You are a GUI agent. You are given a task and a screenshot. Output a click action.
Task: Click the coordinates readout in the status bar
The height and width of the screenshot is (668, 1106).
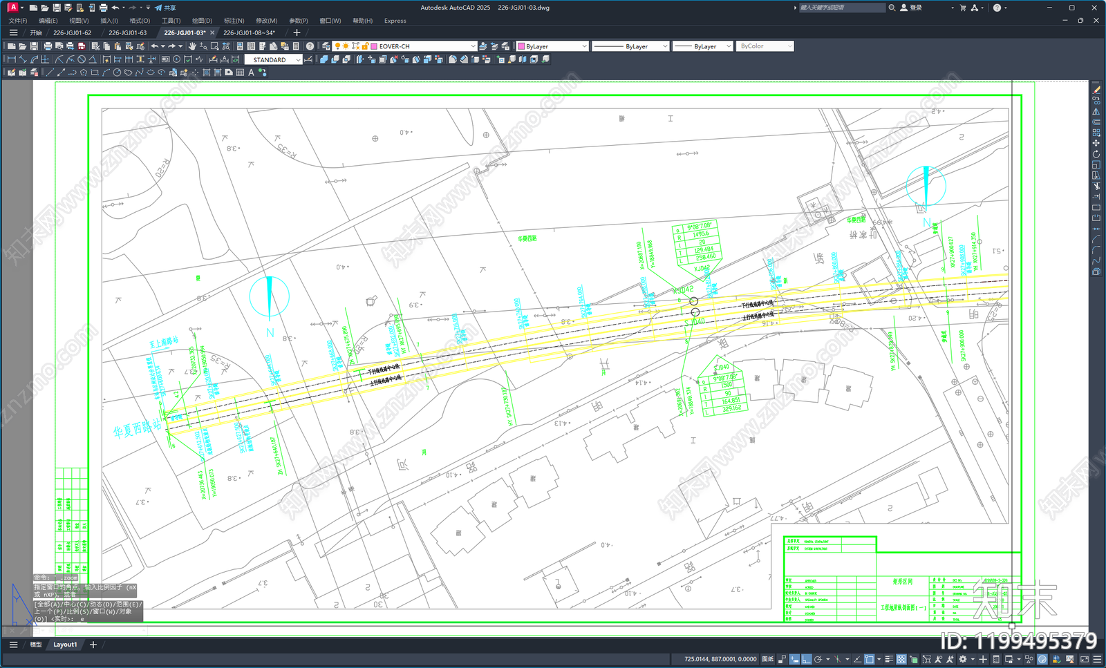click(720, 659)
